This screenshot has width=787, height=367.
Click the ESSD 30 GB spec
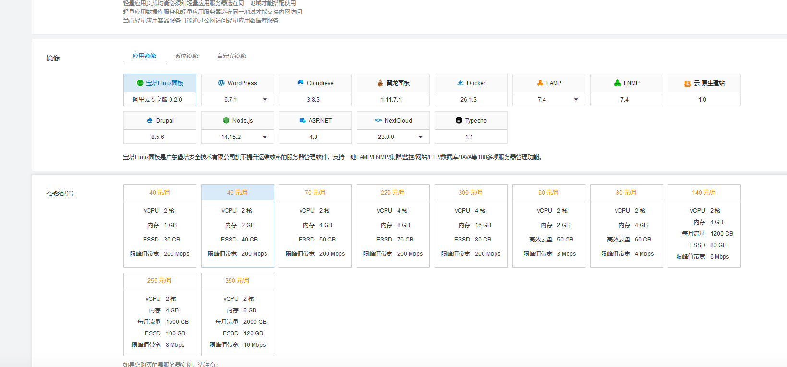(161, 240)
